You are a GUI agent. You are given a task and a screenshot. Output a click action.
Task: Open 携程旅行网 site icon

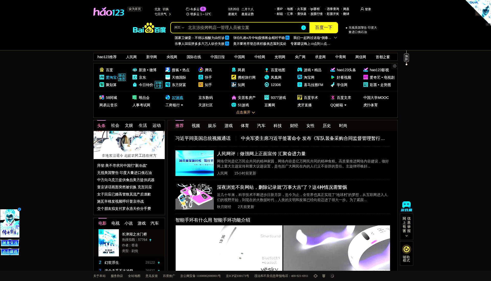point(234,77)
